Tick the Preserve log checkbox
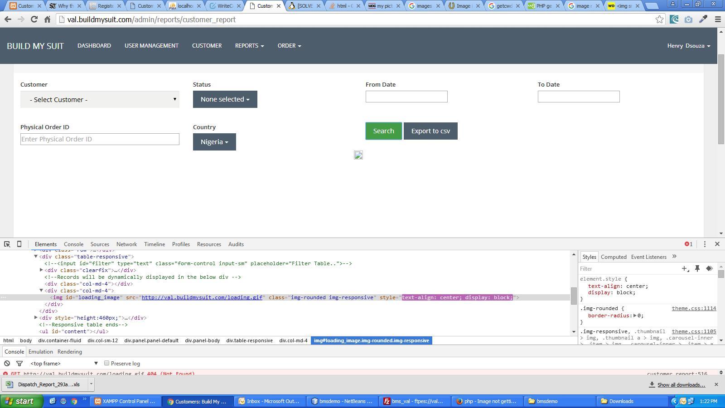This screenshot has height=408, width=725. click(106, 363)
